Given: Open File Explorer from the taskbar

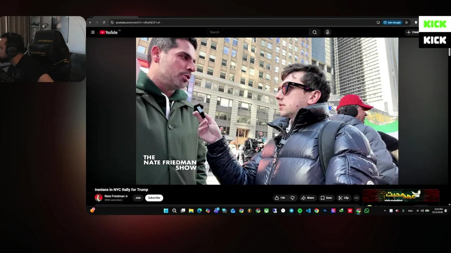Looking at the screenshot, I should (x=191, y=211).
